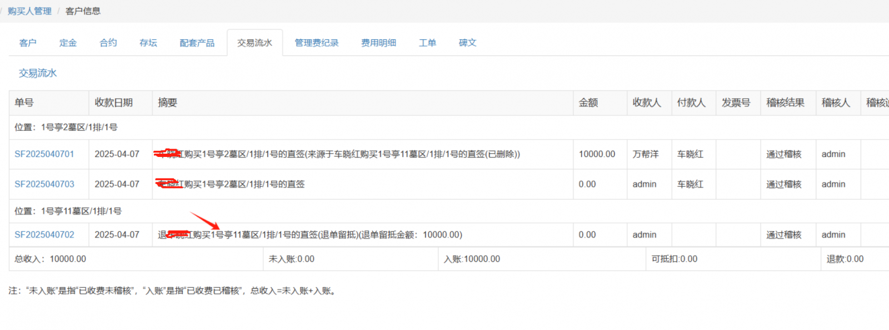This screenshot has width=889, height=330.
Task: Click the 购买人管理 breadcrumb link
Action: [29, 11]
